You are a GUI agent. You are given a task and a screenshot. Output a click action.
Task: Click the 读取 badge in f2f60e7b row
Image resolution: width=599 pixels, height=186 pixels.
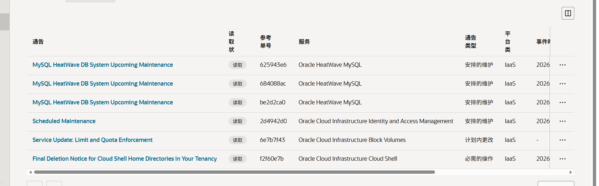point(238,159)
